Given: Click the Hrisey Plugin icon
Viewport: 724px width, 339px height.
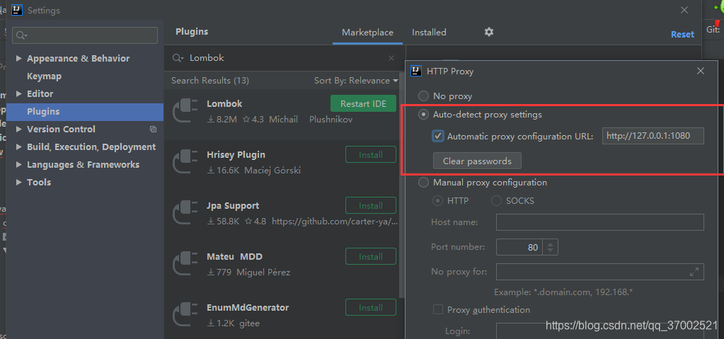Looking at the screenshot, I should click(x=185, y=163).
